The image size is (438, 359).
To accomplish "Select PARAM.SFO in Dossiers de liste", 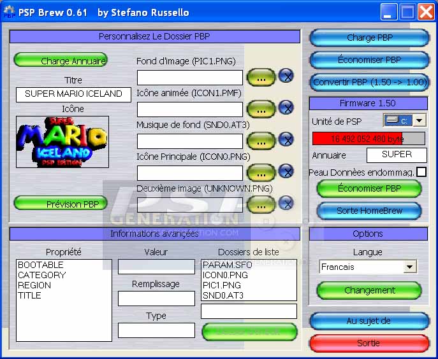I will click(249, 265).
